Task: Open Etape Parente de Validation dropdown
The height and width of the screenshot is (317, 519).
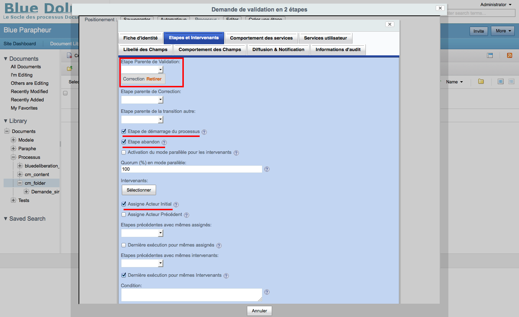Action: [x=142, y=69]
